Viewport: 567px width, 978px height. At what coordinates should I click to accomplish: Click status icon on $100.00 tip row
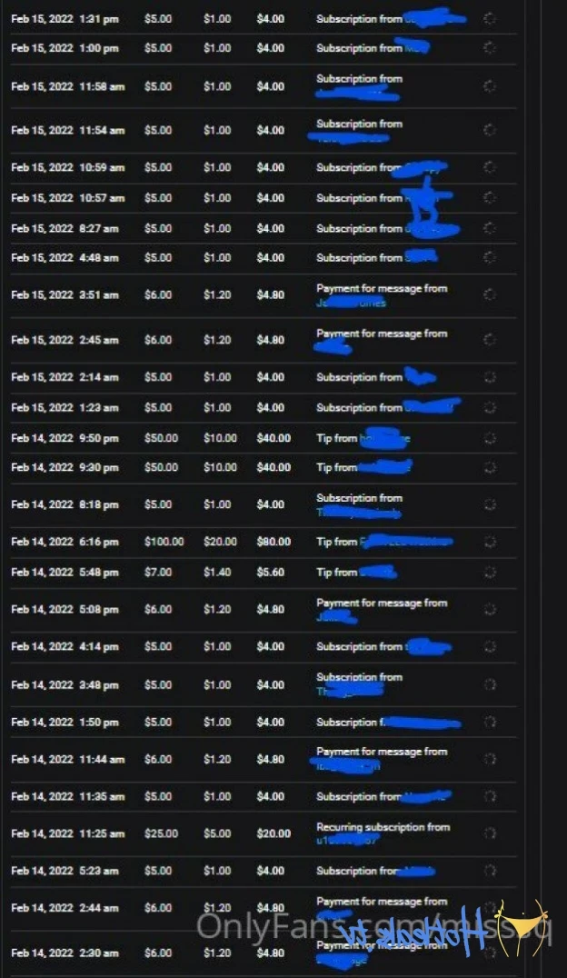(490, 542)
